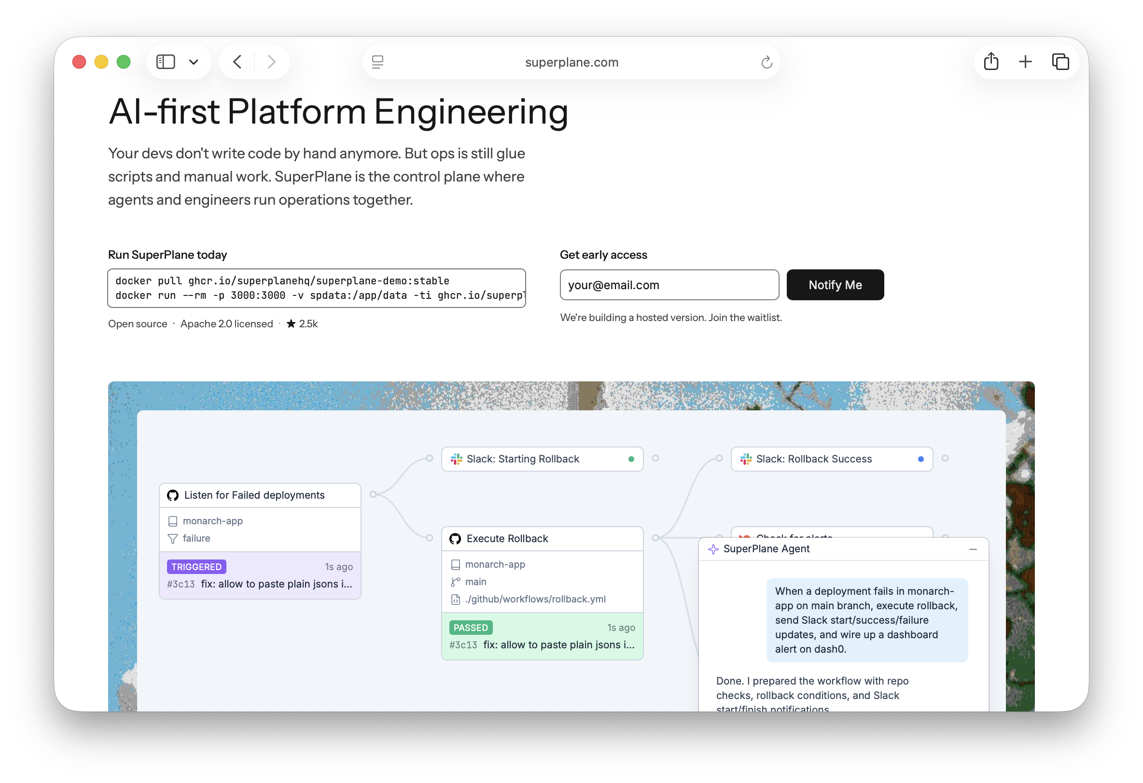Click the your@email.com input field
The width and height of the screenshot is (1143, 783).
(669, 285)
